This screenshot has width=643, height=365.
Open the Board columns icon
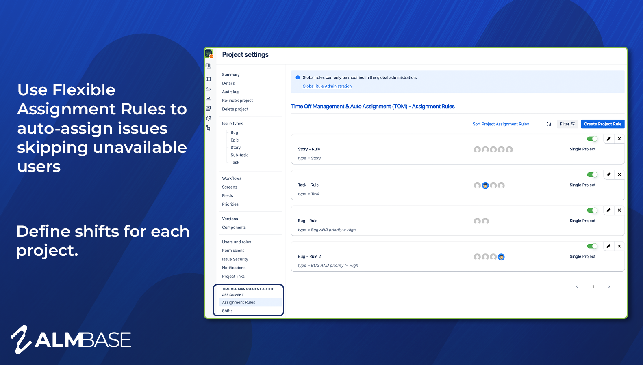pos(209,79)
